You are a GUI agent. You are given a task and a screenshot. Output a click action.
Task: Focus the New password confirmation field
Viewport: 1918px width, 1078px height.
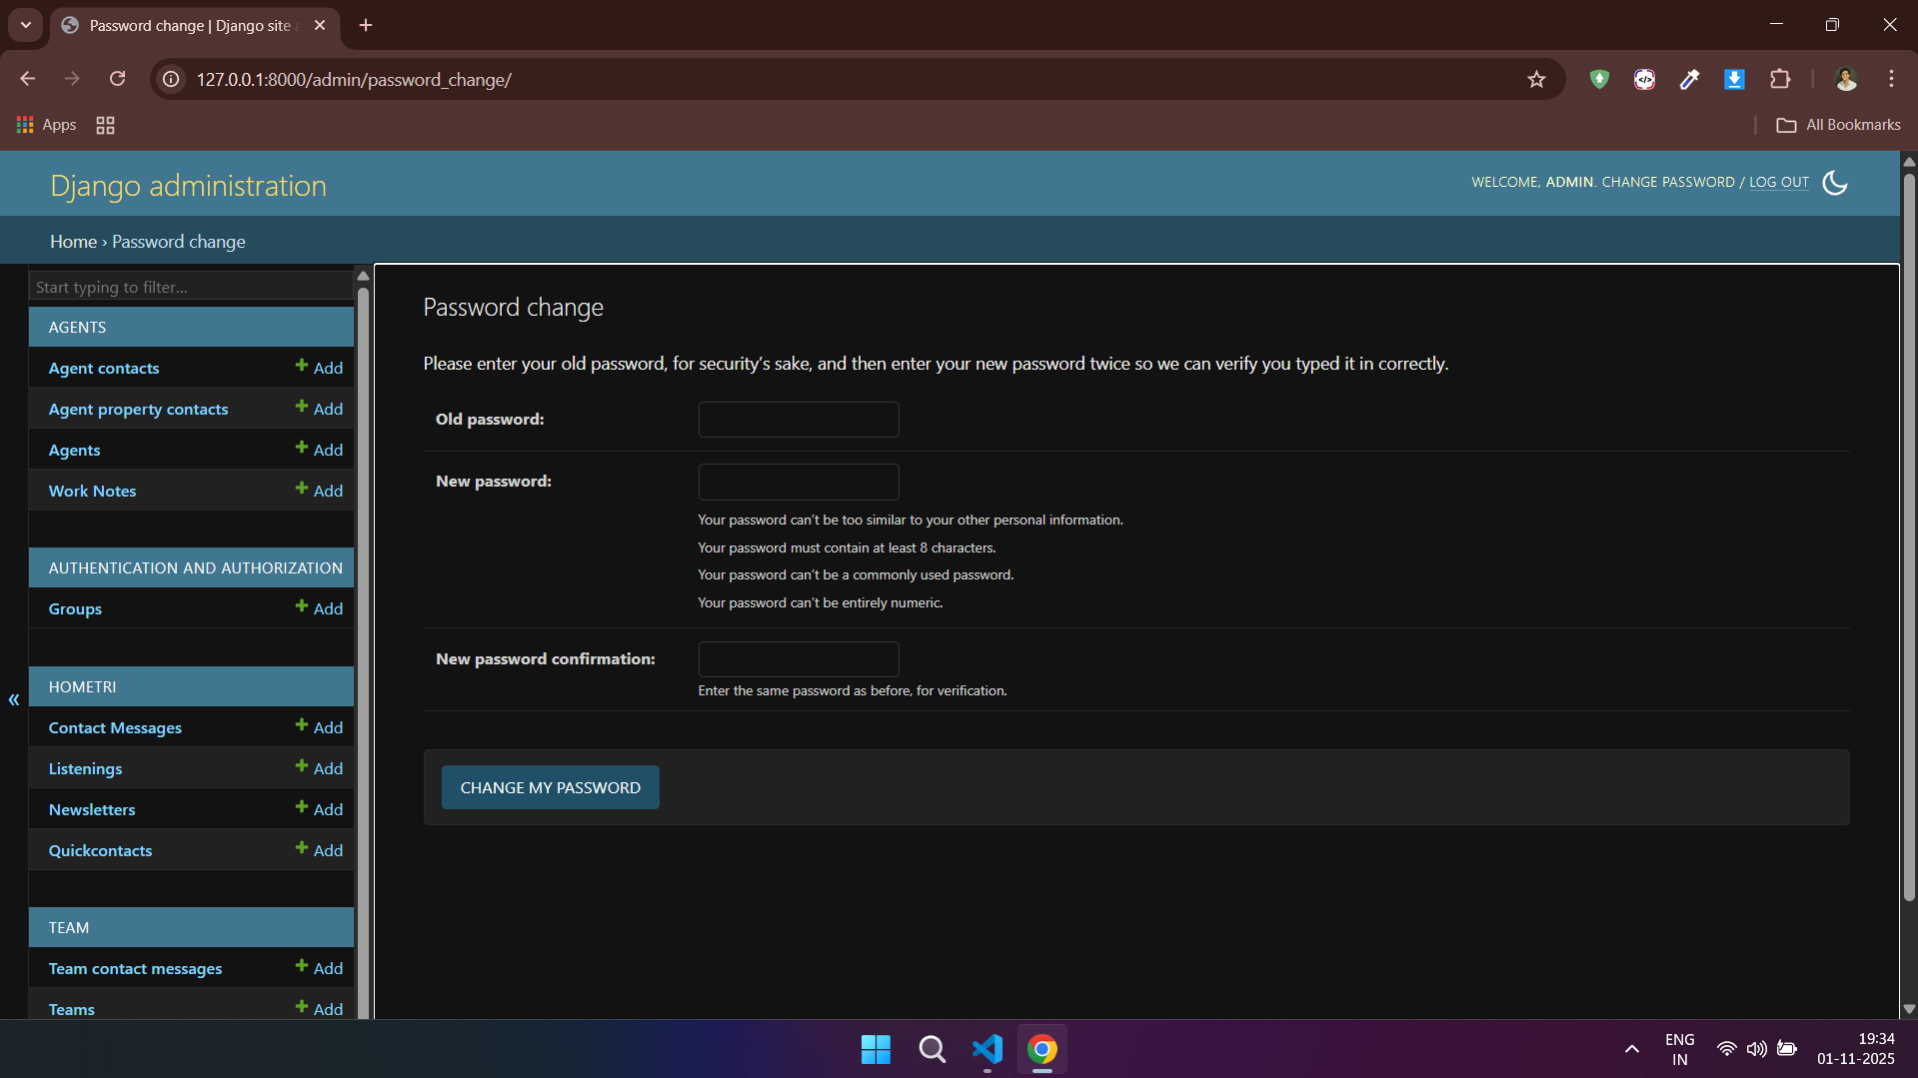799,659
